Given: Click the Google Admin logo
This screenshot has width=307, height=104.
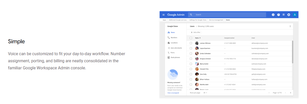Looking at the screenshot, I should point(176,15).
